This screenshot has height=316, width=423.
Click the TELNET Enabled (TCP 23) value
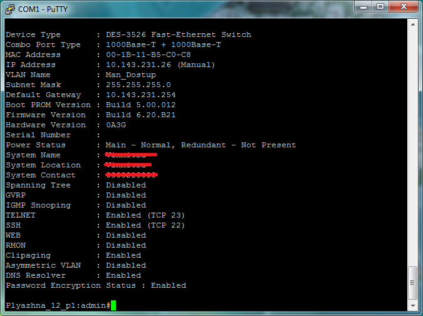145,215
